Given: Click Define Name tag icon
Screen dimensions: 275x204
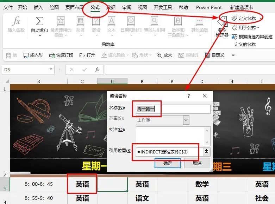Looking at the screenshot, I should coord(235,18).
